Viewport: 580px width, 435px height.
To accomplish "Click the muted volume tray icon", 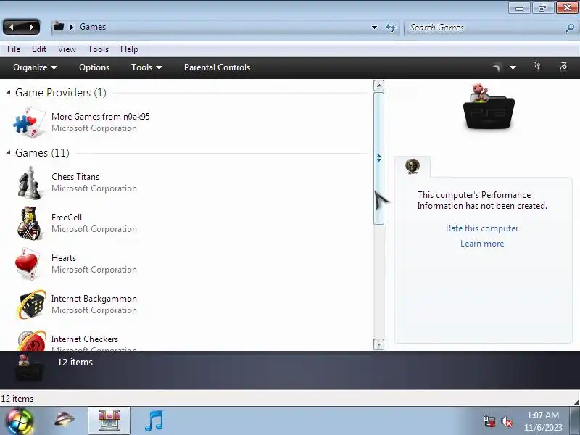I will pyautogui.click(x=506, y=421).
